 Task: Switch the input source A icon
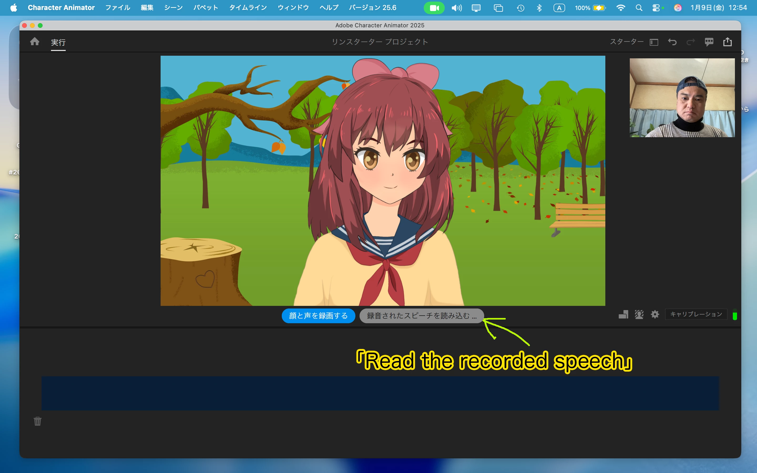[x=559, y=8]
